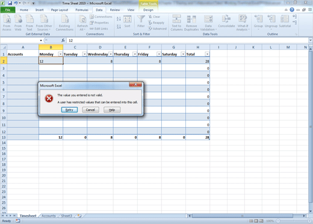This screenshot has height=224, width=313.
Task: Click the Undo icon in quick access toolbar
Action: 16,3
